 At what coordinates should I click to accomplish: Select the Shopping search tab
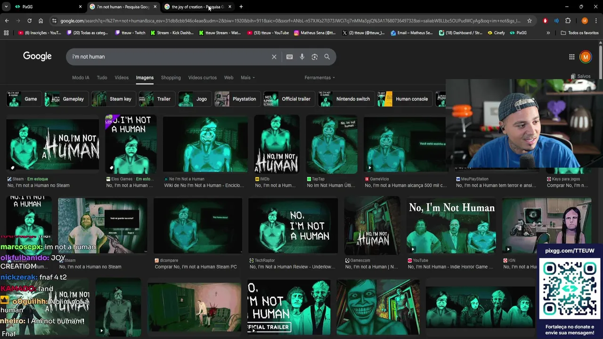pos(171,78)
